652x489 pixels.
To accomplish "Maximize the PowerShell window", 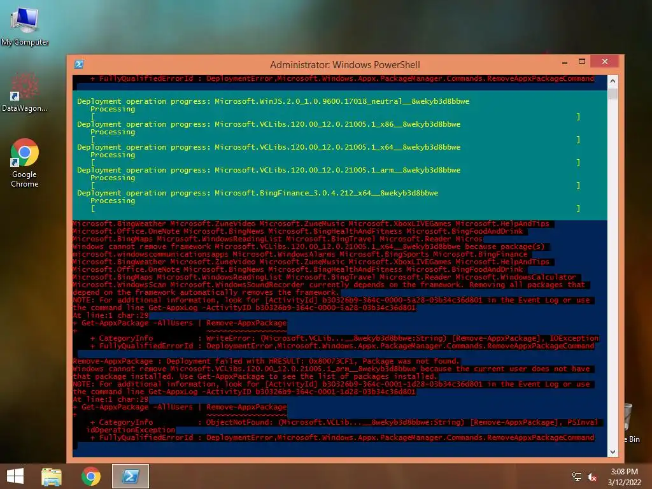I will [582, 62].
